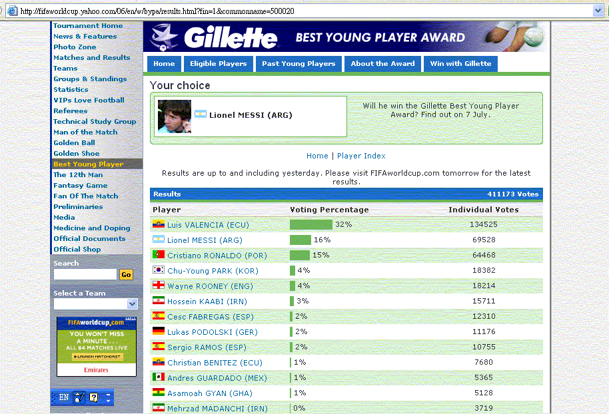Image resolution: width=609 pixels, height=414 pixels.
Task: Click the Ecuador flag beside Luis VALENCIA
Action: 159,224
